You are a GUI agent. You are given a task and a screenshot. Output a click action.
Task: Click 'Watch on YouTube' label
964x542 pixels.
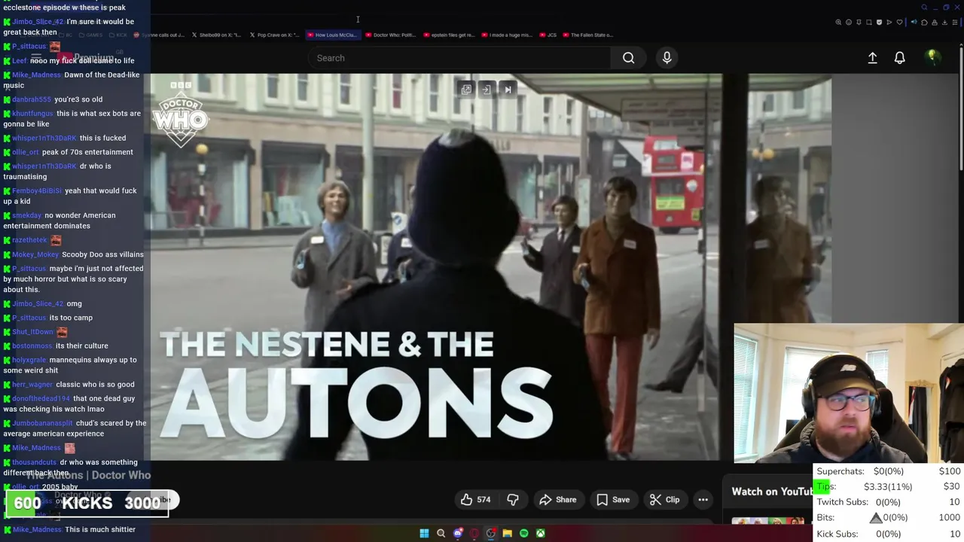[772, 492]
